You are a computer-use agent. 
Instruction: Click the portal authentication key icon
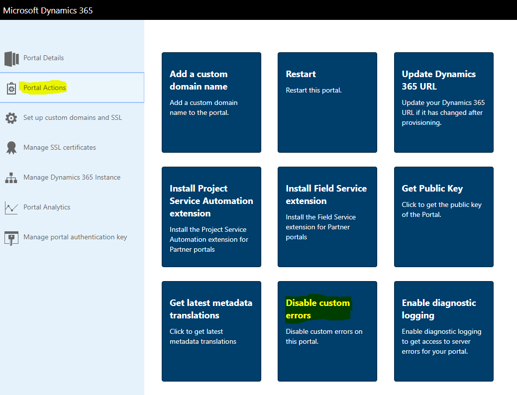coord(11,238)
